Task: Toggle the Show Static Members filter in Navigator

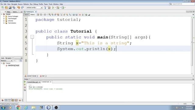Action: [x=9, y=100]
